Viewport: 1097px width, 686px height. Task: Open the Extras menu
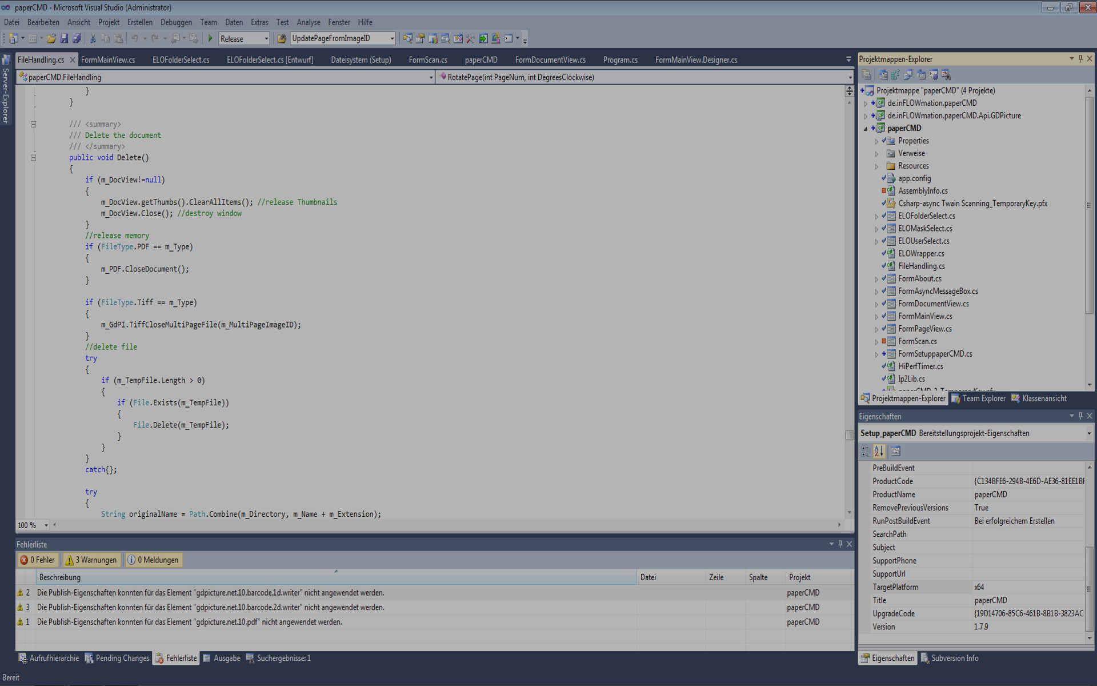tap(259, 22)
